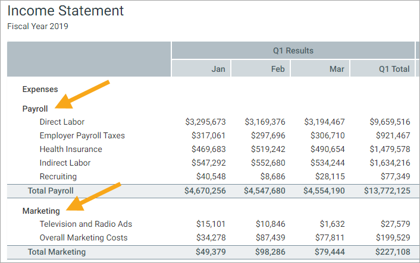Click the Total Marketing summary row label

[x=57, y=252]
